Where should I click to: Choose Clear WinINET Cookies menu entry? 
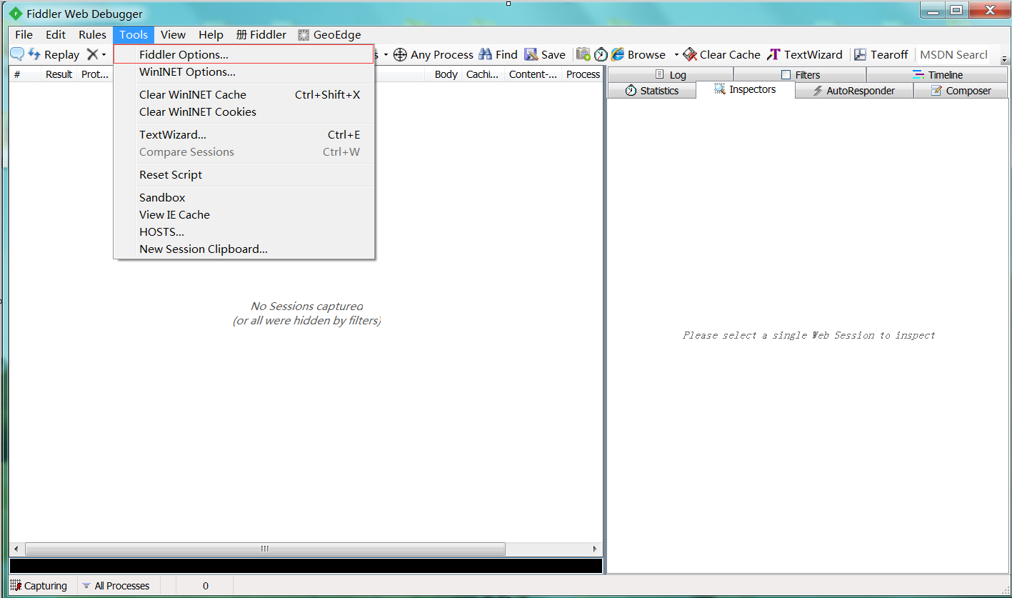[x=244, y=111]
